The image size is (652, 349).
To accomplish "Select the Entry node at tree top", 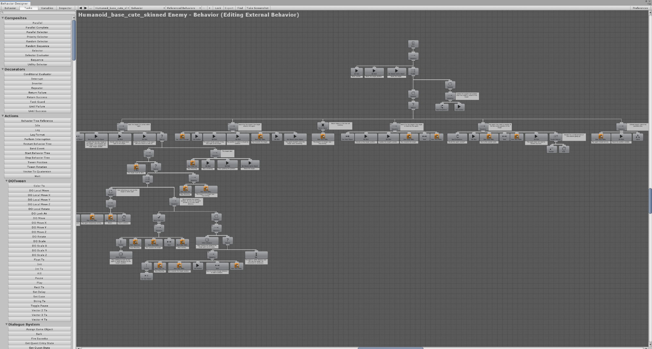I will (x=413, y=44).
